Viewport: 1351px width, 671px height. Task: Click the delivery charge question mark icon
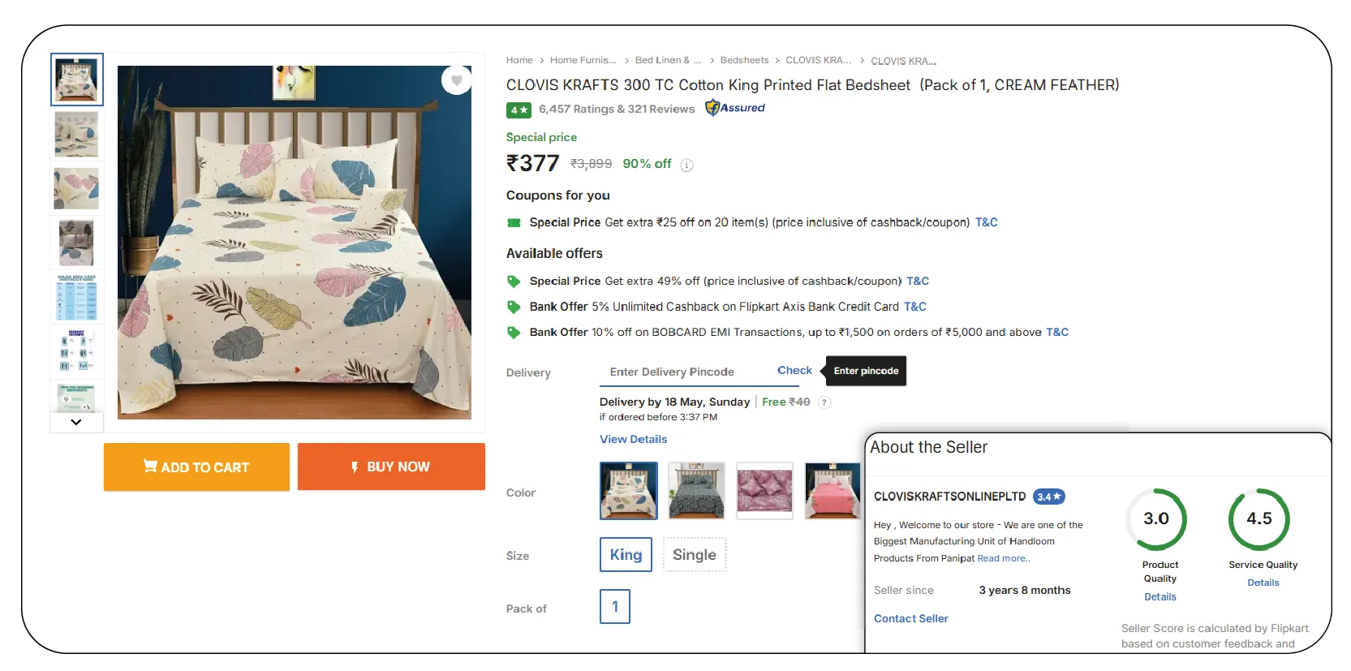click(824, 402)
